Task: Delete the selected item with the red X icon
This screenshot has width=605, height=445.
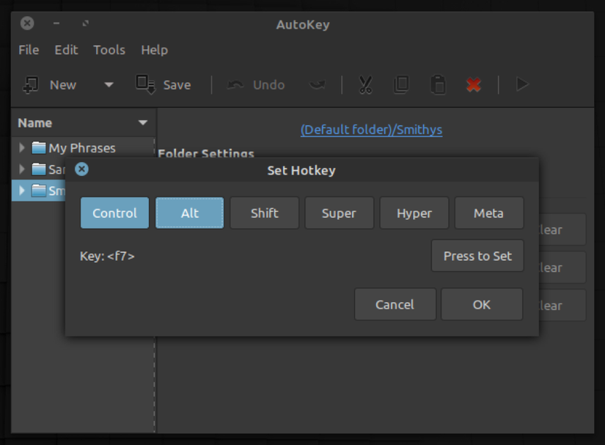Action: click(473, 84)
